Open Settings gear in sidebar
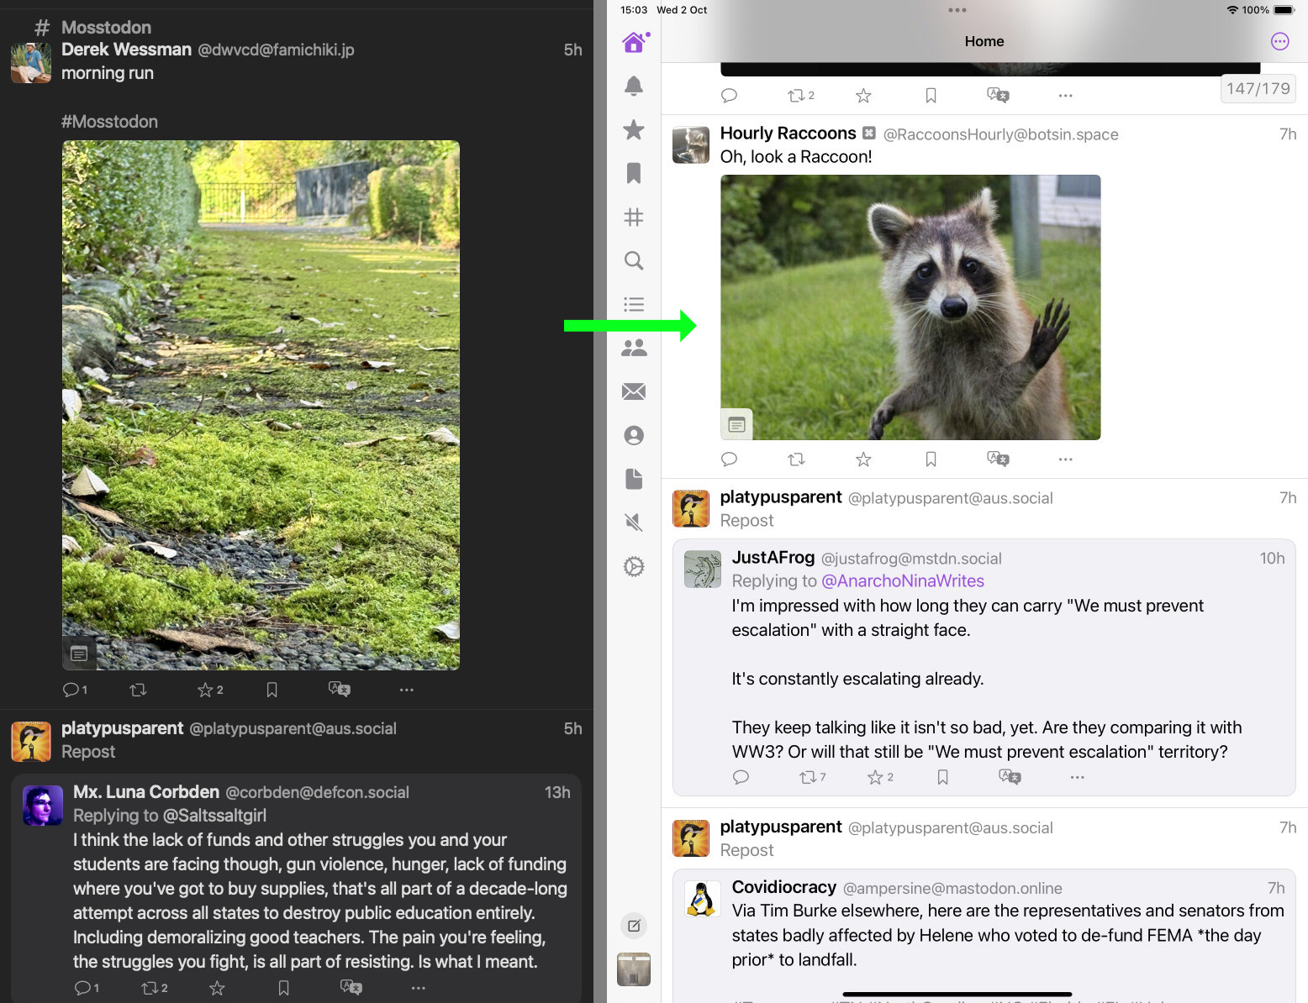Image resolution: width=1308 pixels, height=1003 pixels. 634,566
